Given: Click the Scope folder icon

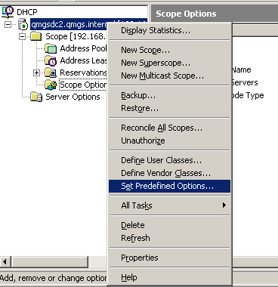Looking at the screenshot, I should 36,36.
